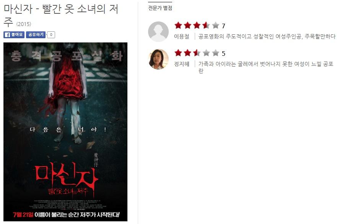Click the Facebook logo in the 좋아요 button

(7, 35)
